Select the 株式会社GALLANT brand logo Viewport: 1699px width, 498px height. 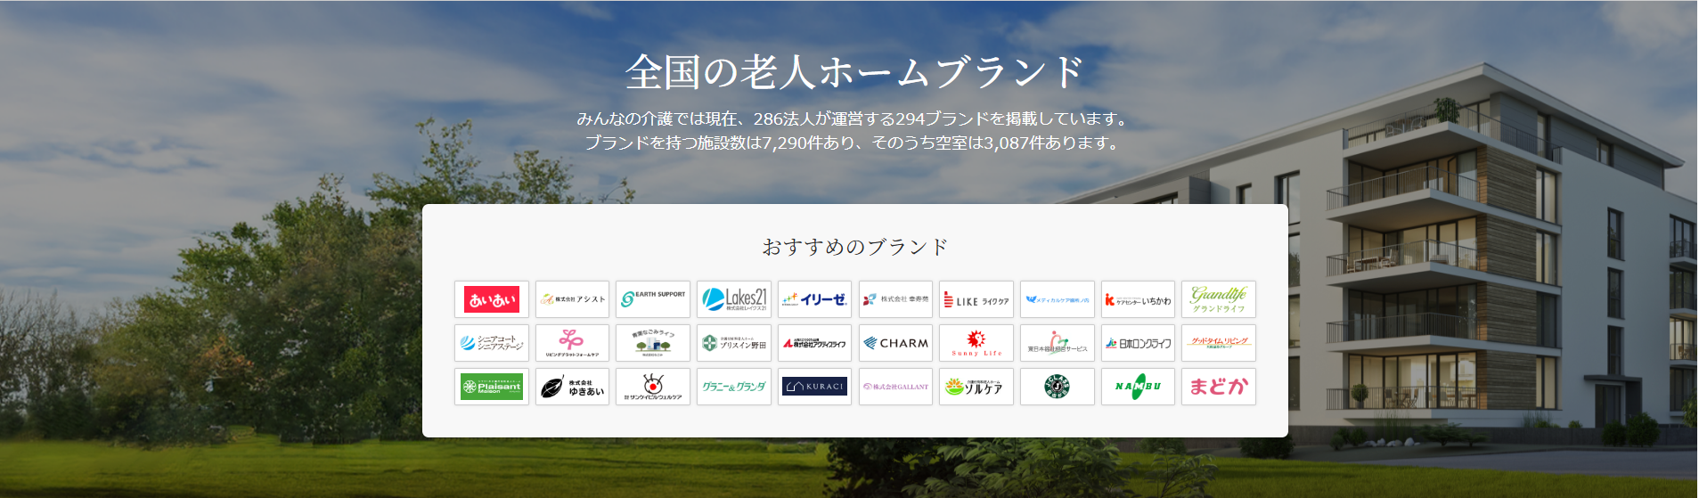point(895,387)
